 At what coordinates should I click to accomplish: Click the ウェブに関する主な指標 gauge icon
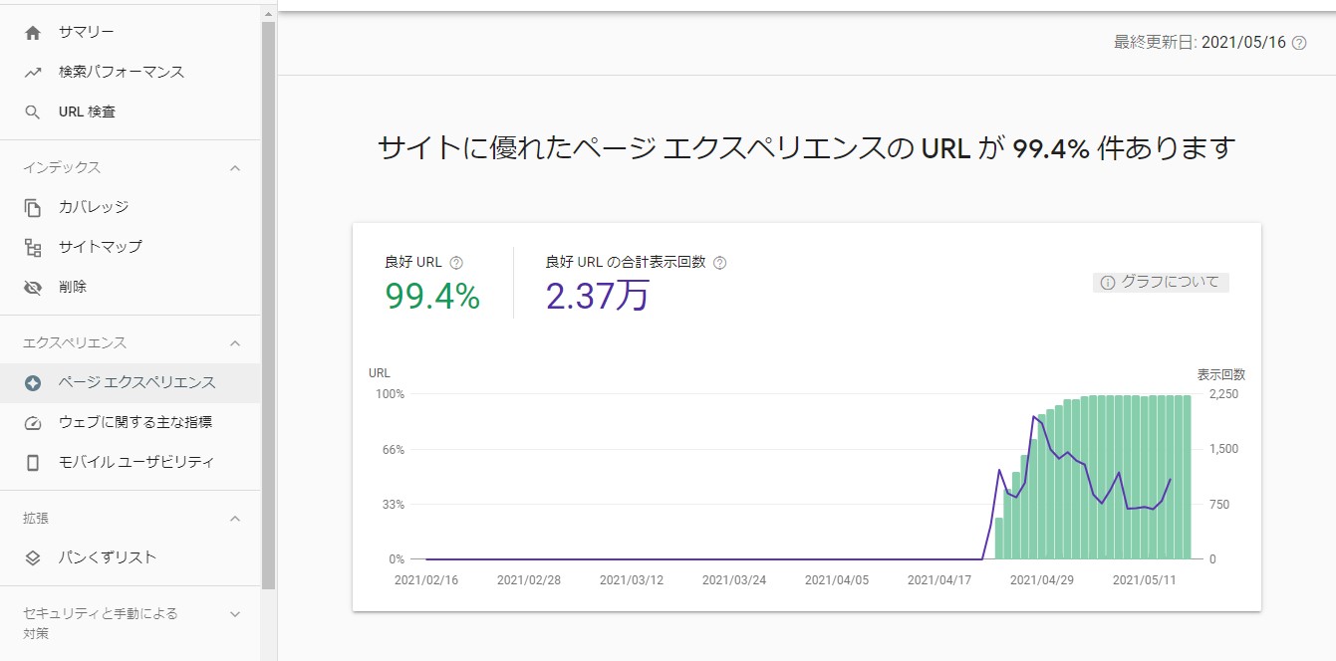click(33, 423)
